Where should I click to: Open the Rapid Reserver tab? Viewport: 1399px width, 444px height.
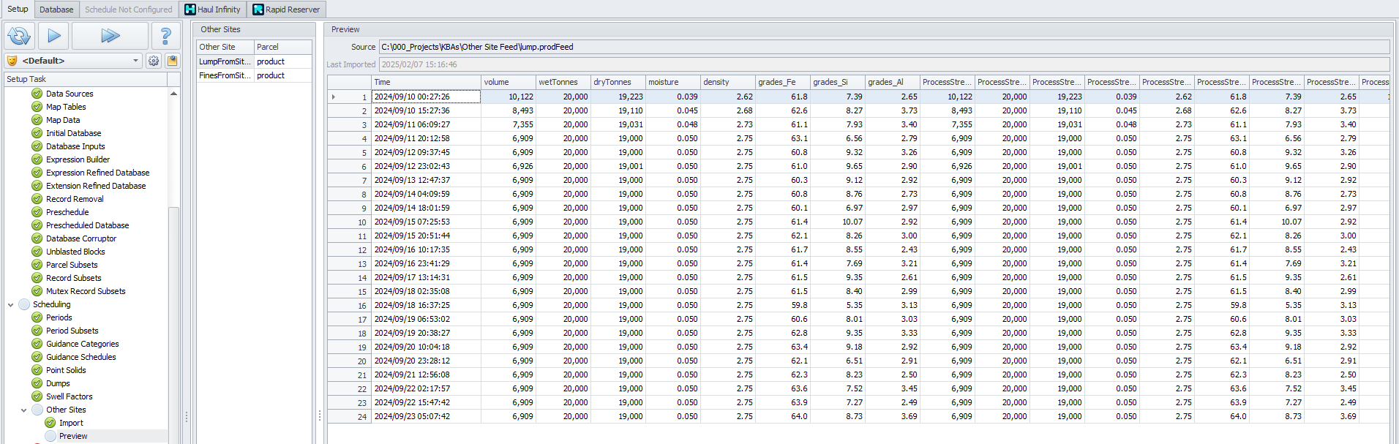[x=286, y=10]
